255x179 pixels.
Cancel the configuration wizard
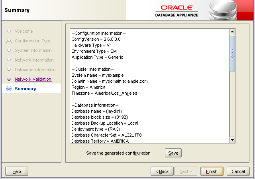tap(238, 171)
